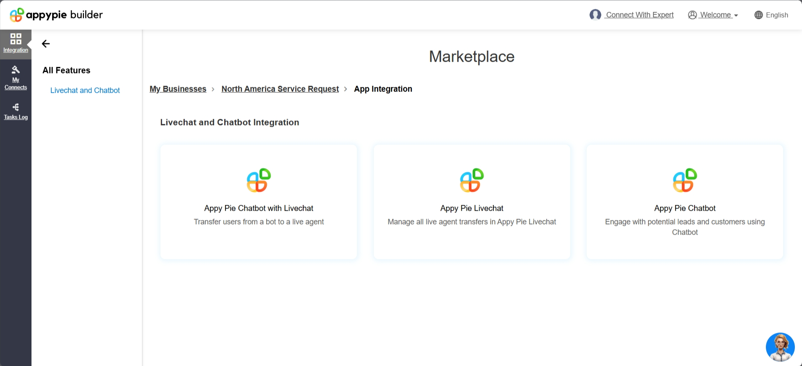Click the All Features heading

(x=66, y=71)
